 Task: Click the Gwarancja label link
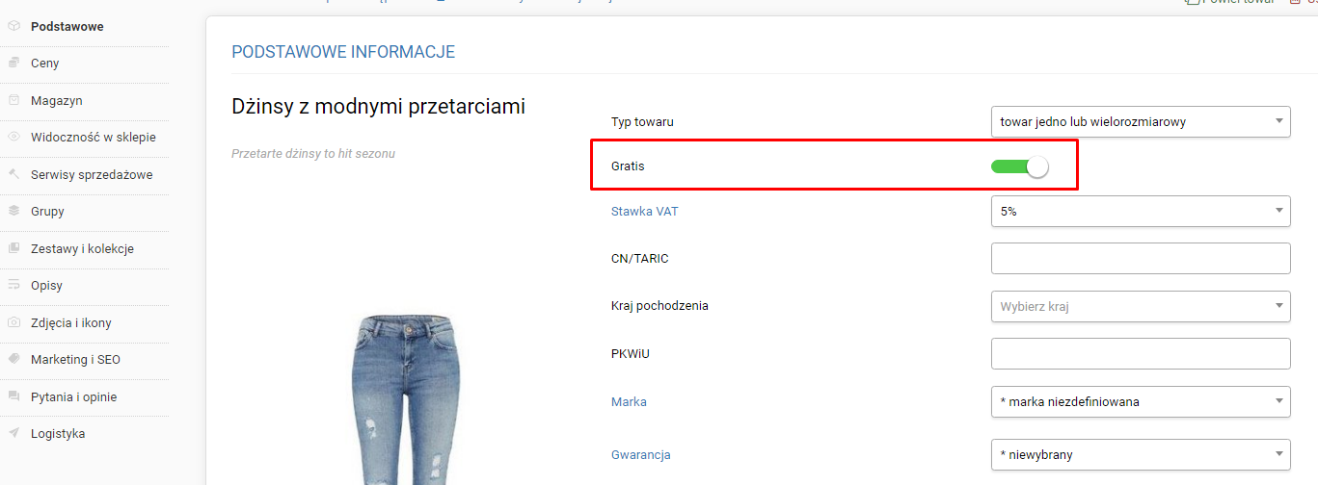click(x=641, y=454)
